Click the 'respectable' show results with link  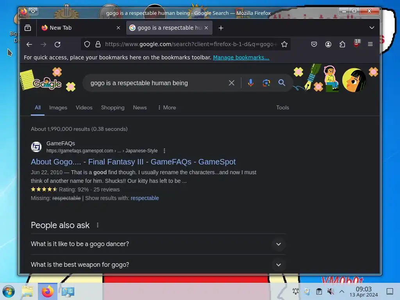tap(145, 198)
